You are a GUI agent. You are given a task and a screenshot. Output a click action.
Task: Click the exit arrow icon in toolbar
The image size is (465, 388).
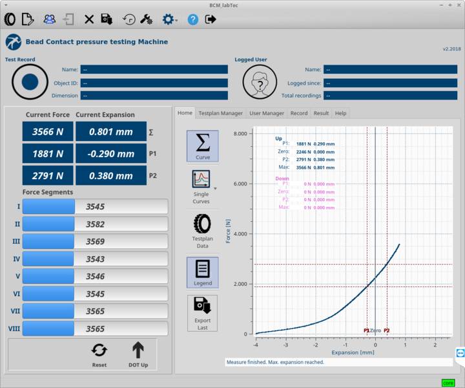[211, 19]
